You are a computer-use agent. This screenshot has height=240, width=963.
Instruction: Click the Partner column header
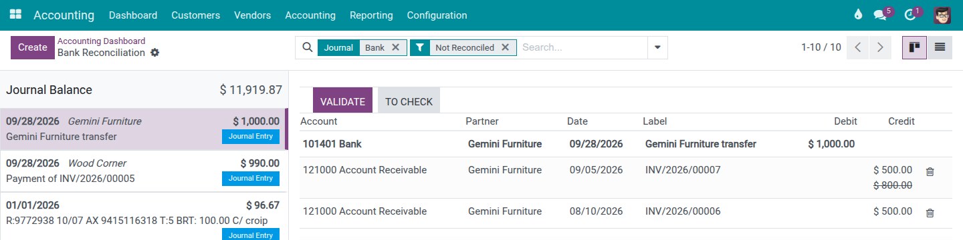pos(482,121)
